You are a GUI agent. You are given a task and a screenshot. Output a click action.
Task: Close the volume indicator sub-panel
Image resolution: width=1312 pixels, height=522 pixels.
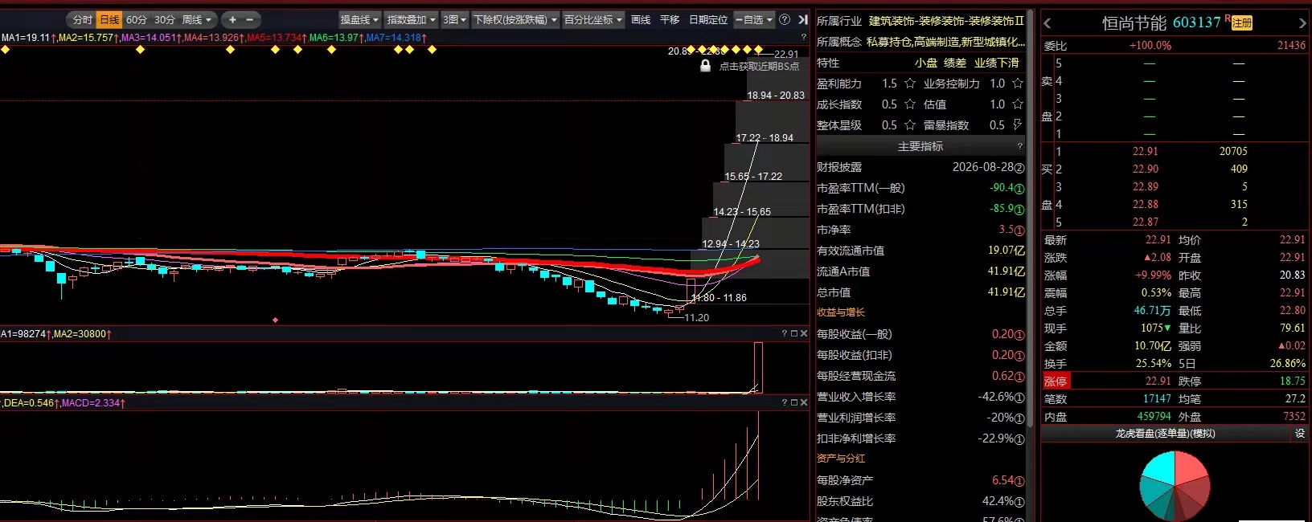[803, 333]
